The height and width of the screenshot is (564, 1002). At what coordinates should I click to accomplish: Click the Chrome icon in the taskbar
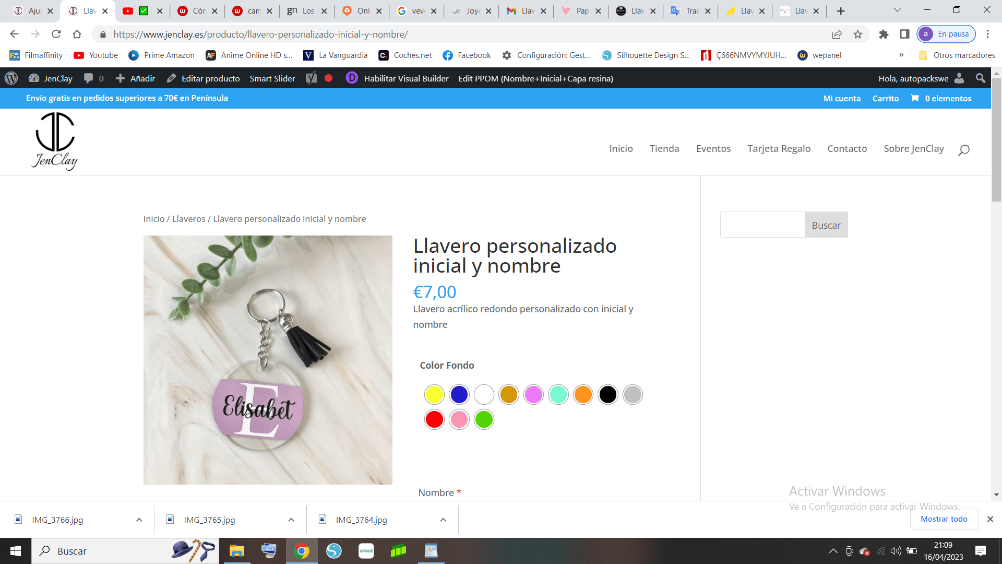[x=302, y=551]
